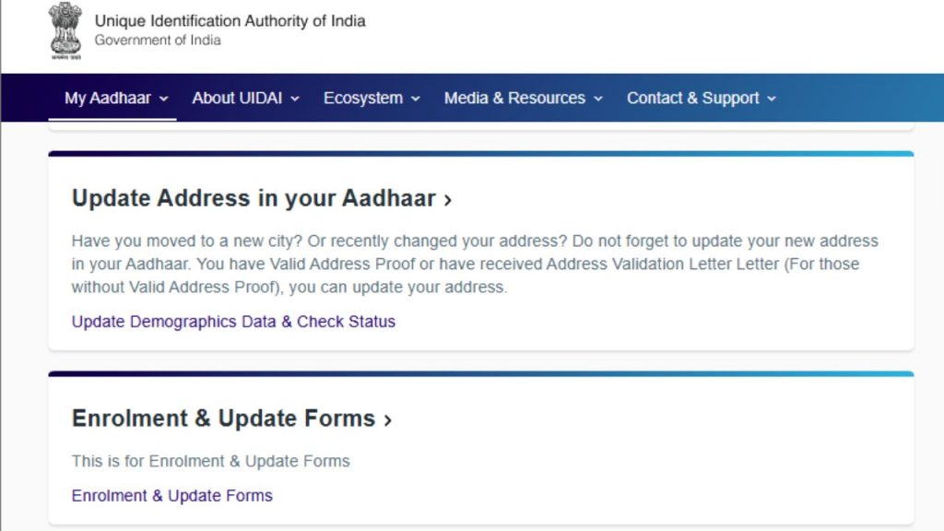Click the Government of India emblem logo
Screen dimensions: 944x531
point(65,30)
